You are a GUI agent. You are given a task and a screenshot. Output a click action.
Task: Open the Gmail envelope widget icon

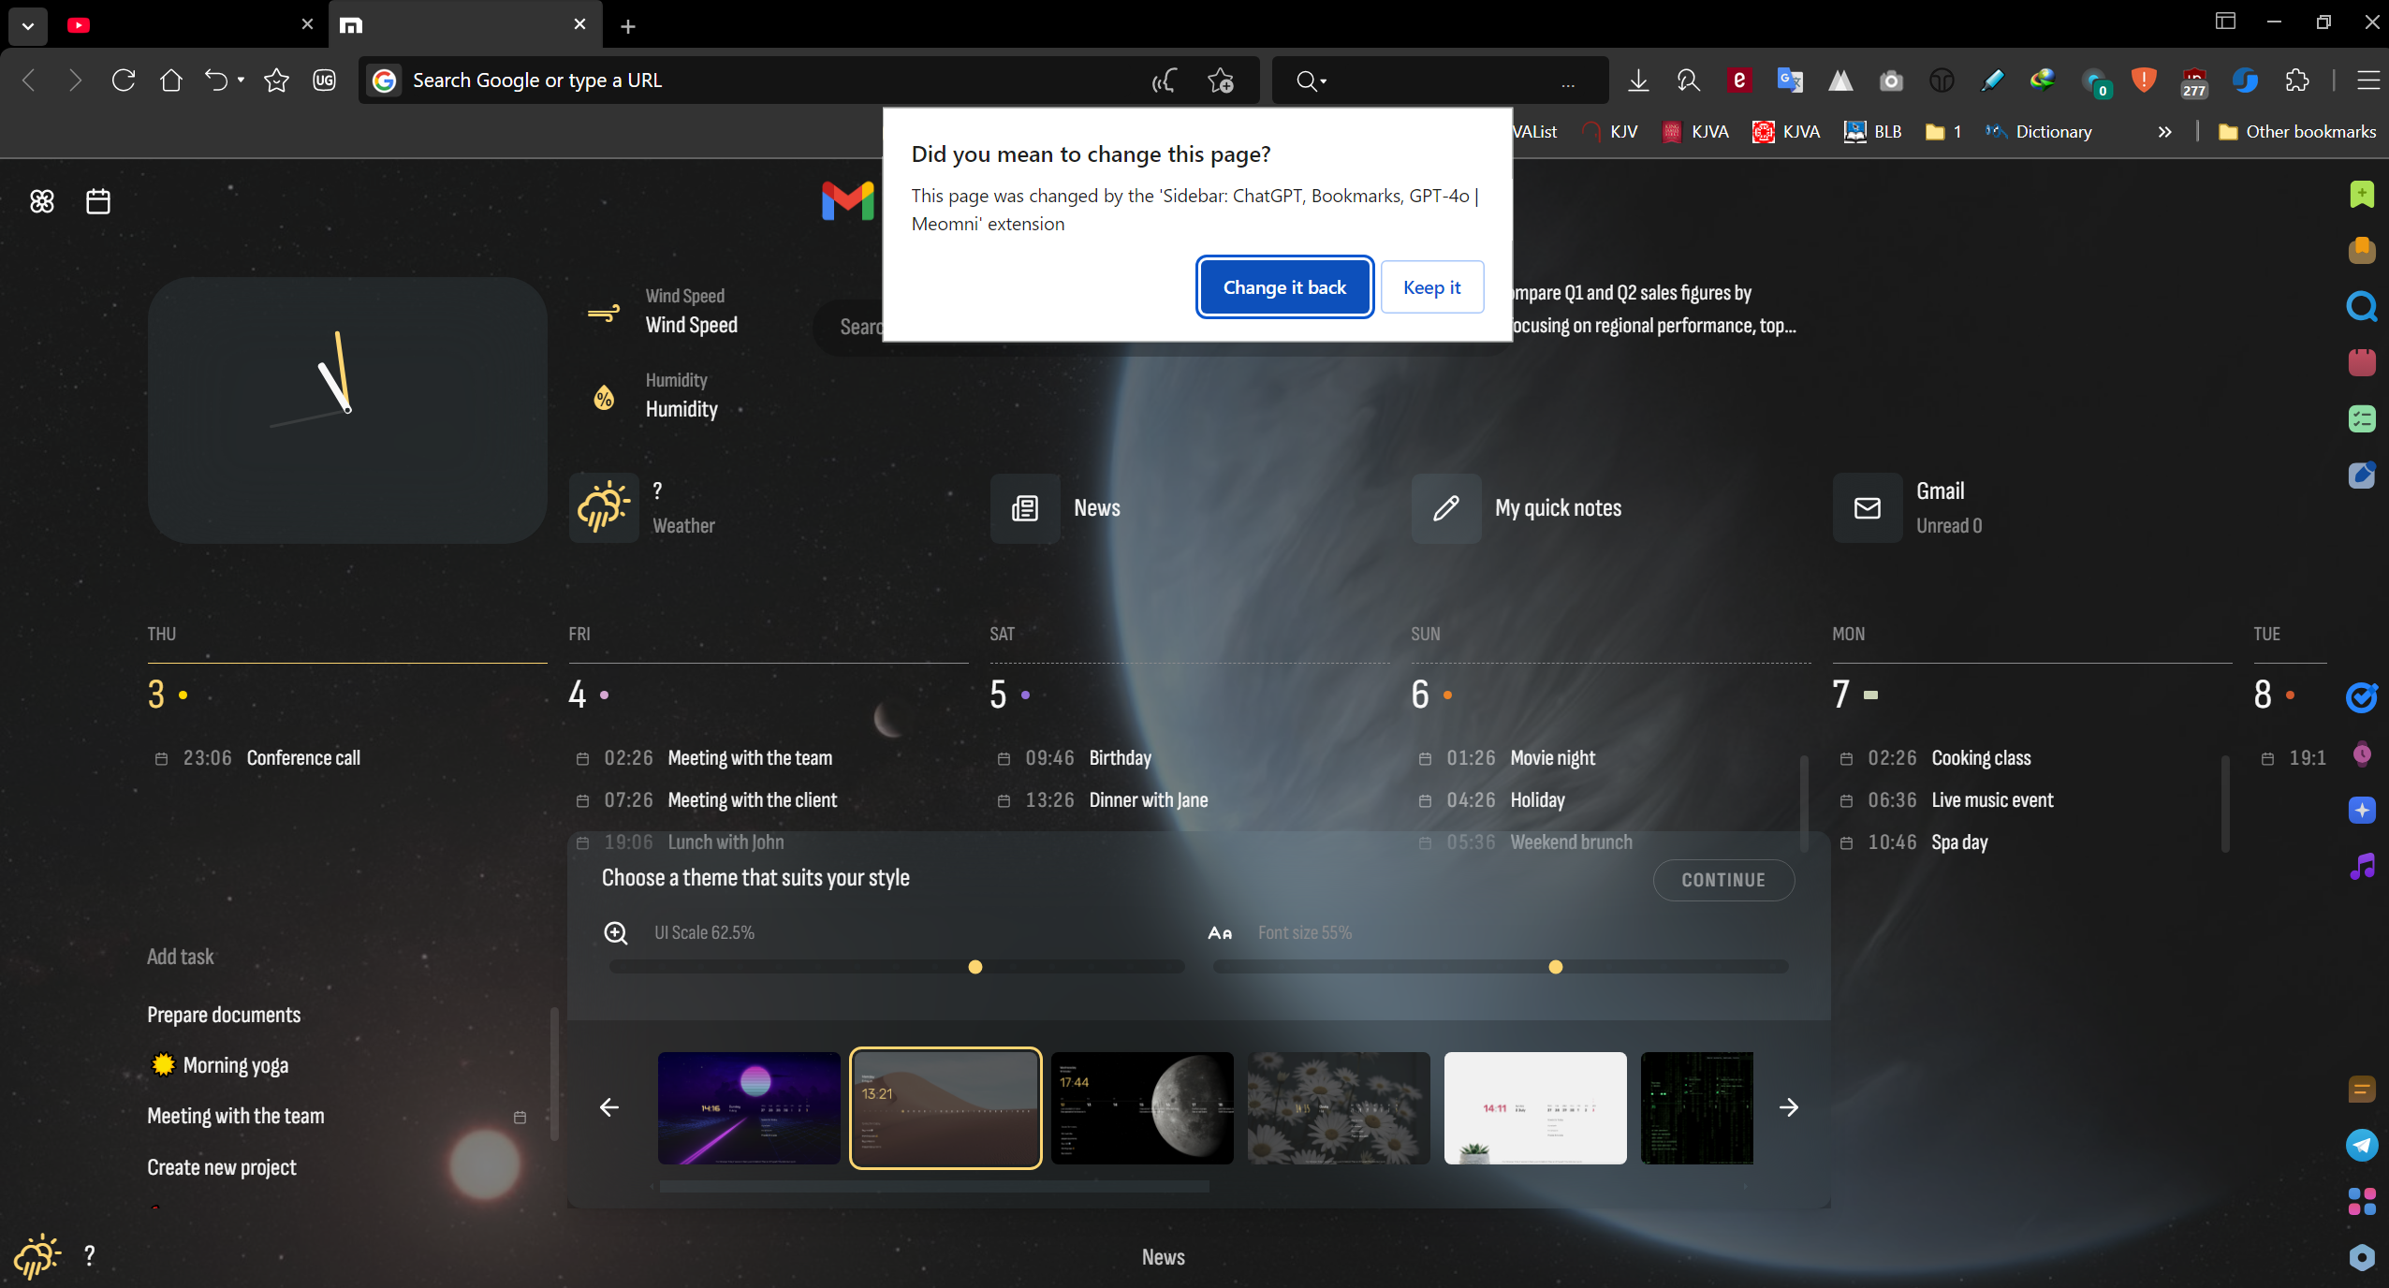pyautogui.click(x=1868, y=507)
